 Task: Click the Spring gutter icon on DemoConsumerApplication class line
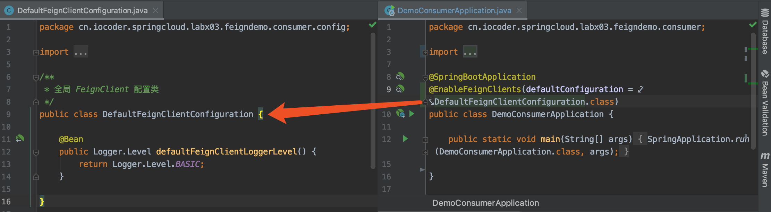click(400, 114)
